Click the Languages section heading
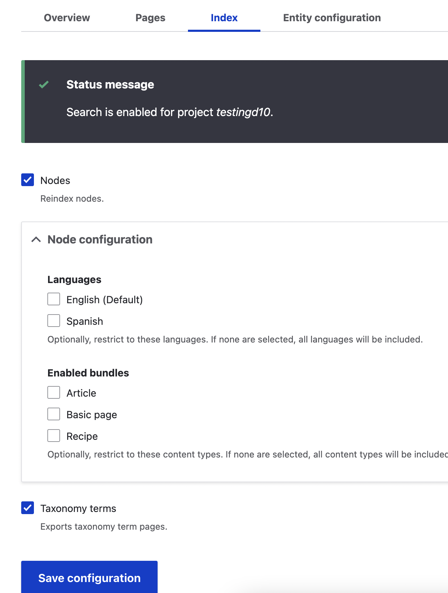This screenshot has height=593, width=448. coord(74,279)
